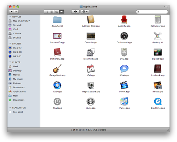
Task: Open iDisk in the sidebar
Action: point(14,29)
